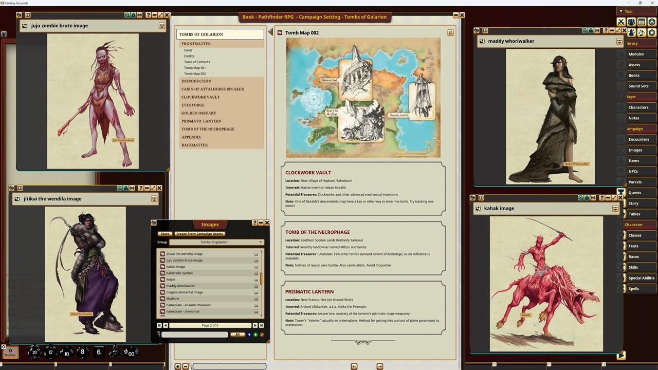The image size is (658, 370).
Task: Click the music notes sound icon
Action: coord(642,32)
